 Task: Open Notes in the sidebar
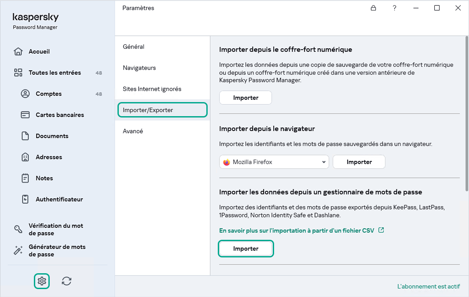point(44,178)
